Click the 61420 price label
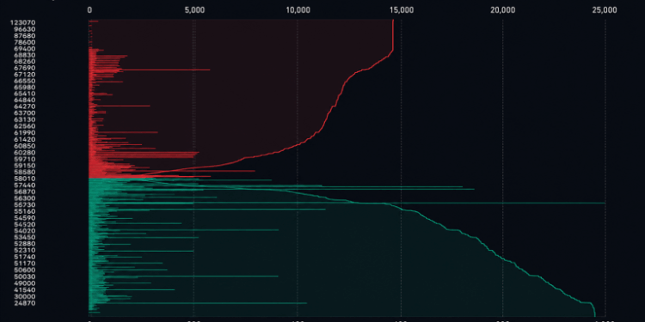The height and width of the screenshot is (322, 645). [24, 140]
